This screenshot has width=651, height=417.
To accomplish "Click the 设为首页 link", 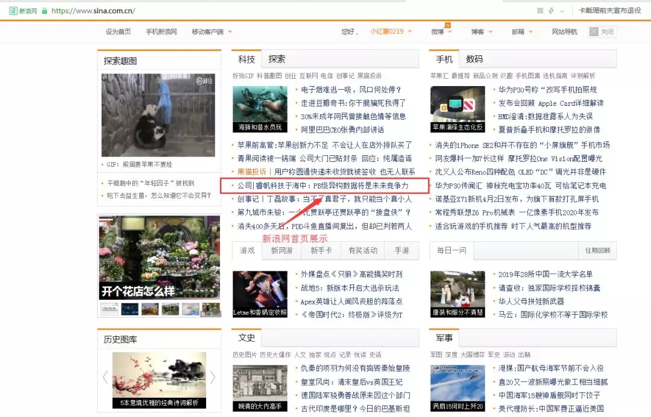I will point(118,32).
